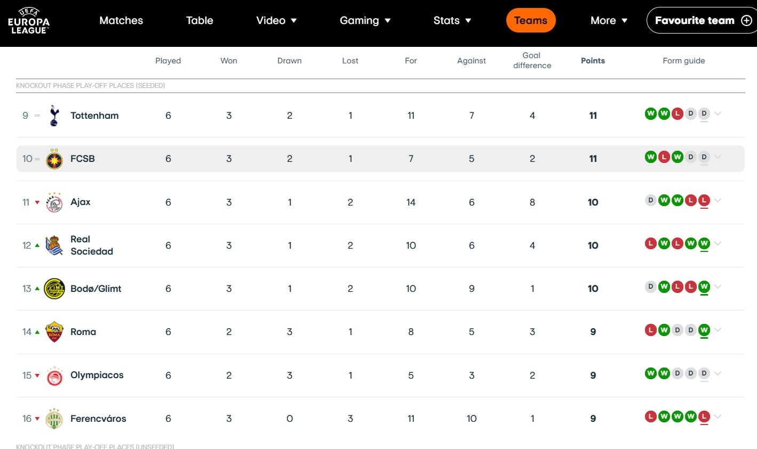Click the Olympiacos club badge
Viewport: 757px width, 449px height.
54,375
